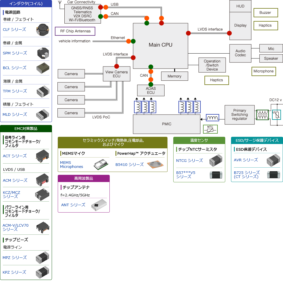This screenshot has width=283, height=288.
Task: Click the common mode choke symbol by regulator
Action: pos(262,115)
